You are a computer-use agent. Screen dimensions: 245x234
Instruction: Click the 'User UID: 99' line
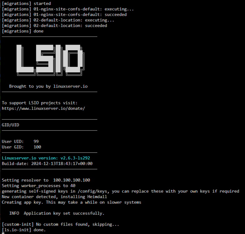pos(20,142)
